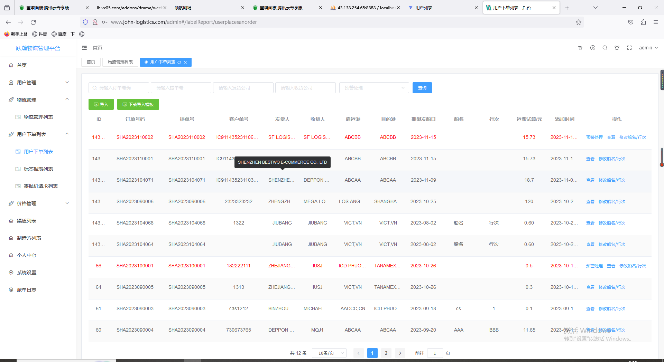Click the header search magnifier icon
This screenshot has width=664, height=362.
[x=605, y=48]
